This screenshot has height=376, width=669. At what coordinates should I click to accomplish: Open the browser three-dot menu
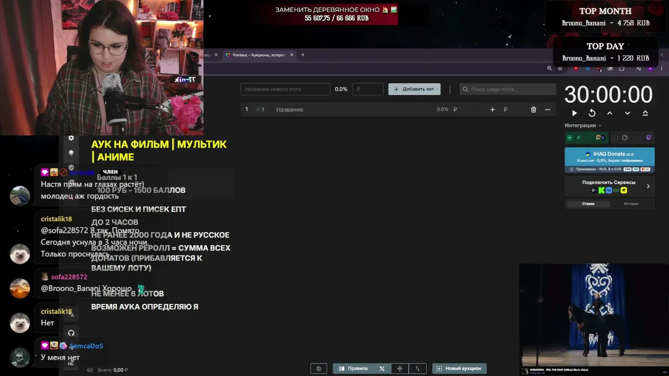[662, 68]
